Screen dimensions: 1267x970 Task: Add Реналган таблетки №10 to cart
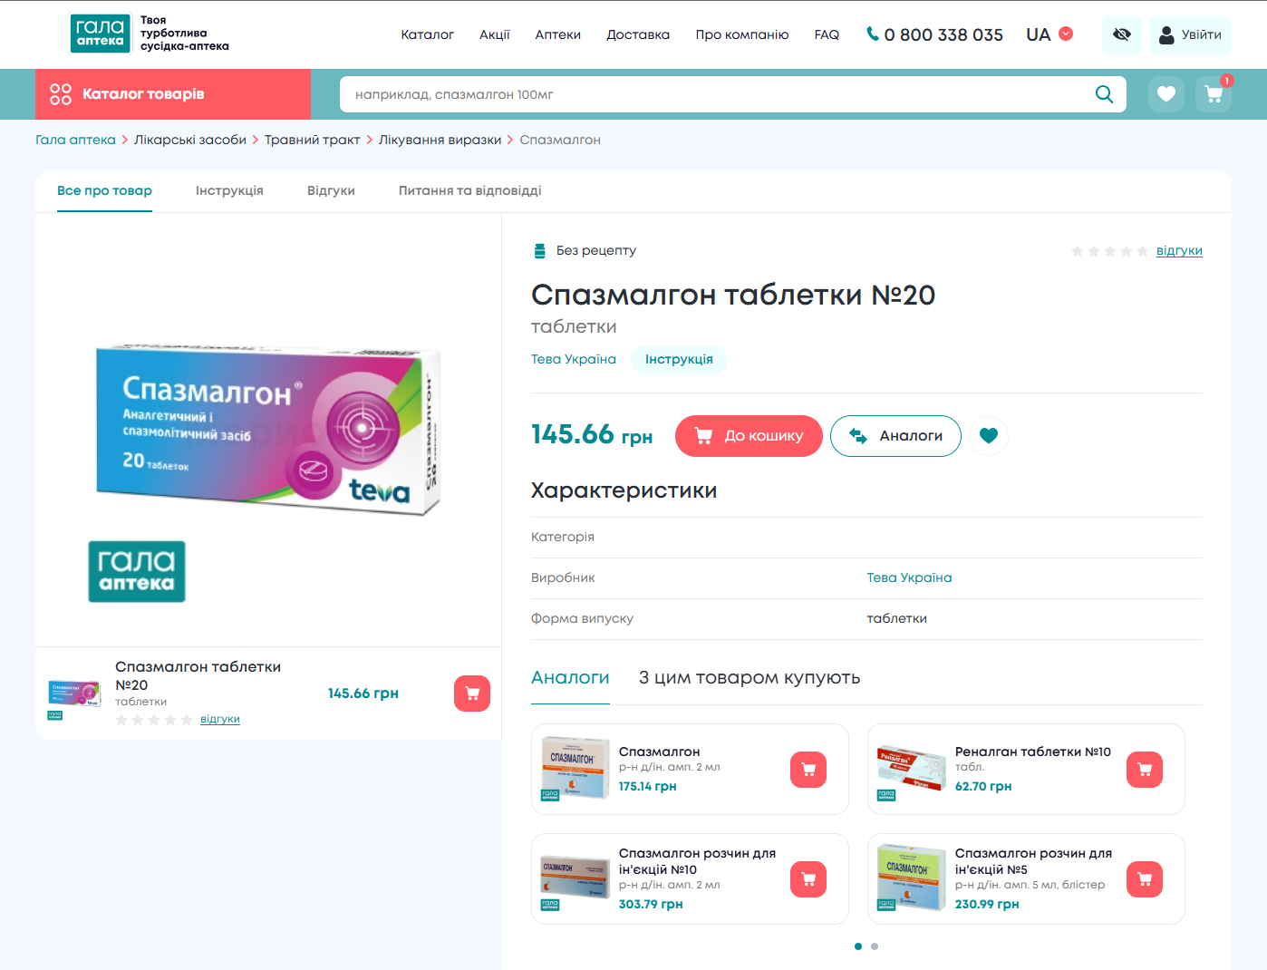[x=1145, y=770]
